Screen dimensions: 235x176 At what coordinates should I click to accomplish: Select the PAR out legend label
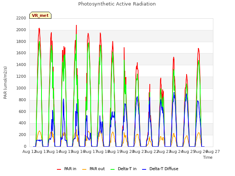point(97,169)
